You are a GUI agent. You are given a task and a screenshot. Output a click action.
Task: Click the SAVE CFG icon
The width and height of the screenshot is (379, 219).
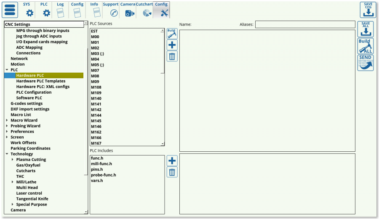pos(368,10)
